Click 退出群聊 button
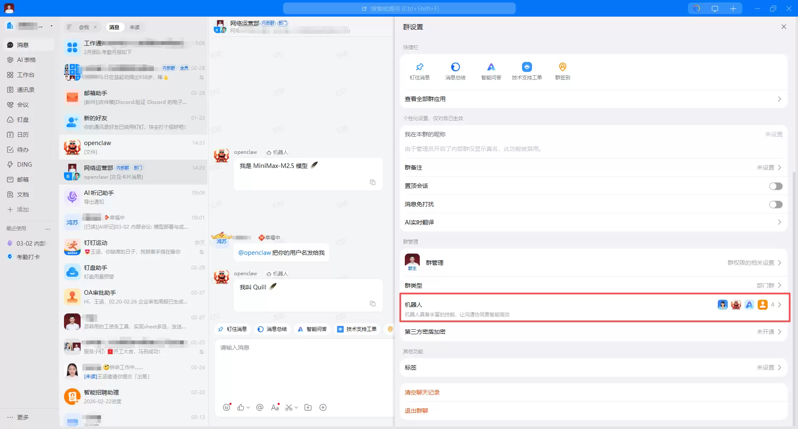798x429 pixels. coord(416,411)
